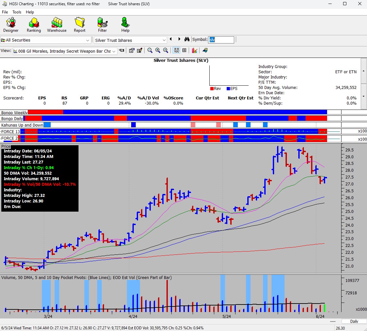Click the 4/24 date axis label
The height and width of the screenshot is (331, 367).
(133, 316)
